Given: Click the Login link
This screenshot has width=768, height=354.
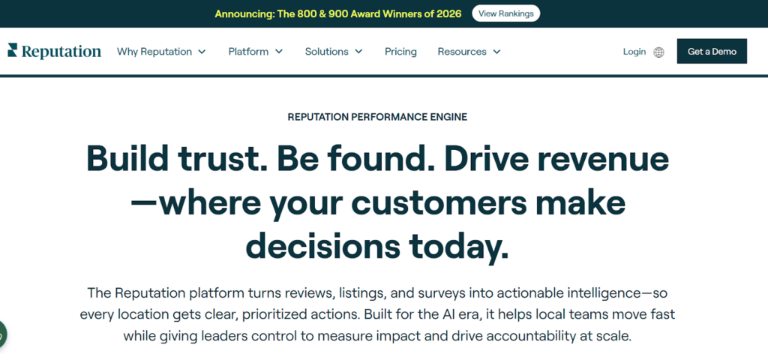Looking at the screenshot, I should [634, 52].
